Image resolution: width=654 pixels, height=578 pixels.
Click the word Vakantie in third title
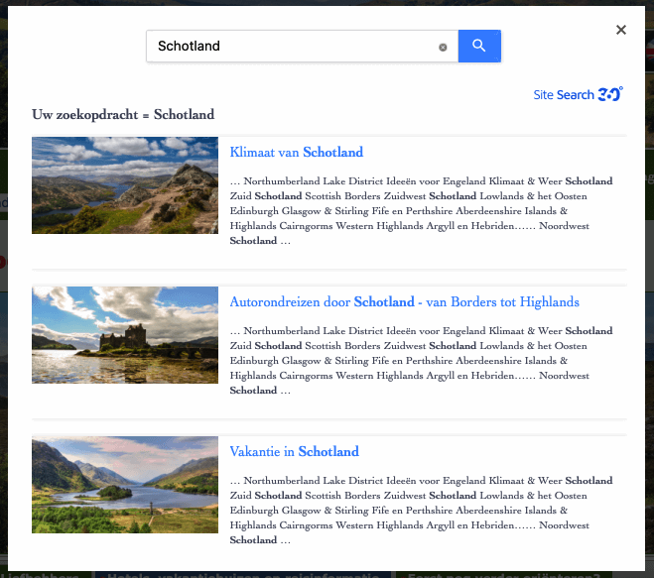point(254,452)
